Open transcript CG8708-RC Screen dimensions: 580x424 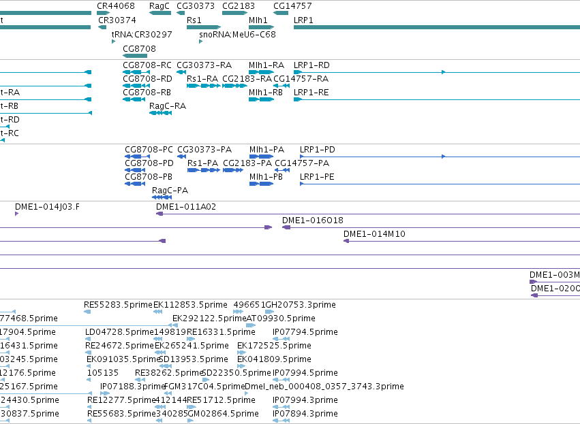[x=147, y=65]
